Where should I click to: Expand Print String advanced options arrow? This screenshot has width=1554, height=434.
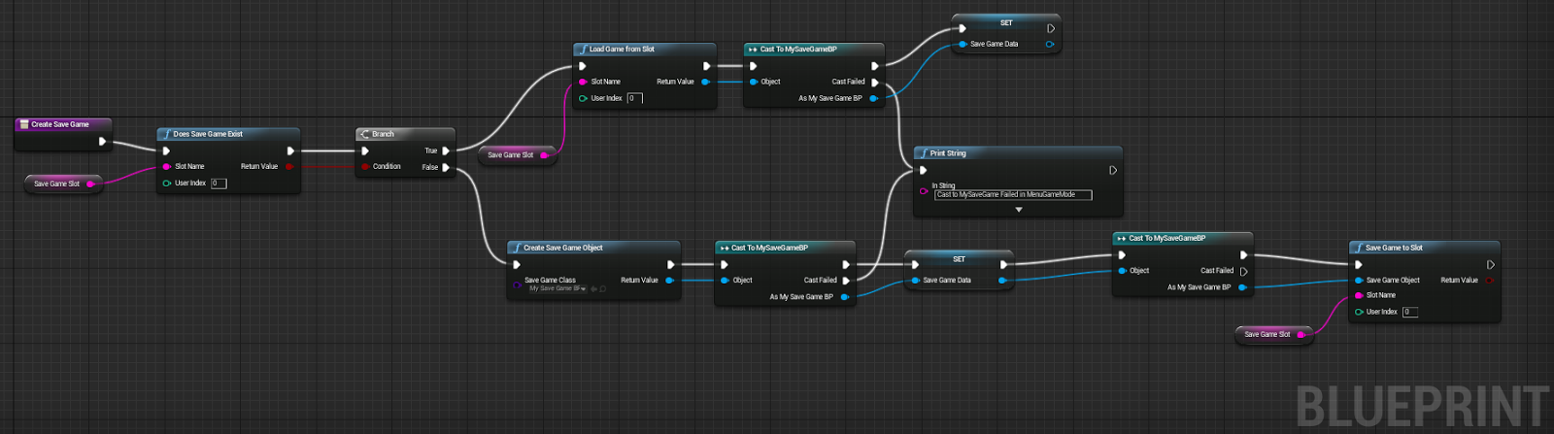(x=1019, y=210)
